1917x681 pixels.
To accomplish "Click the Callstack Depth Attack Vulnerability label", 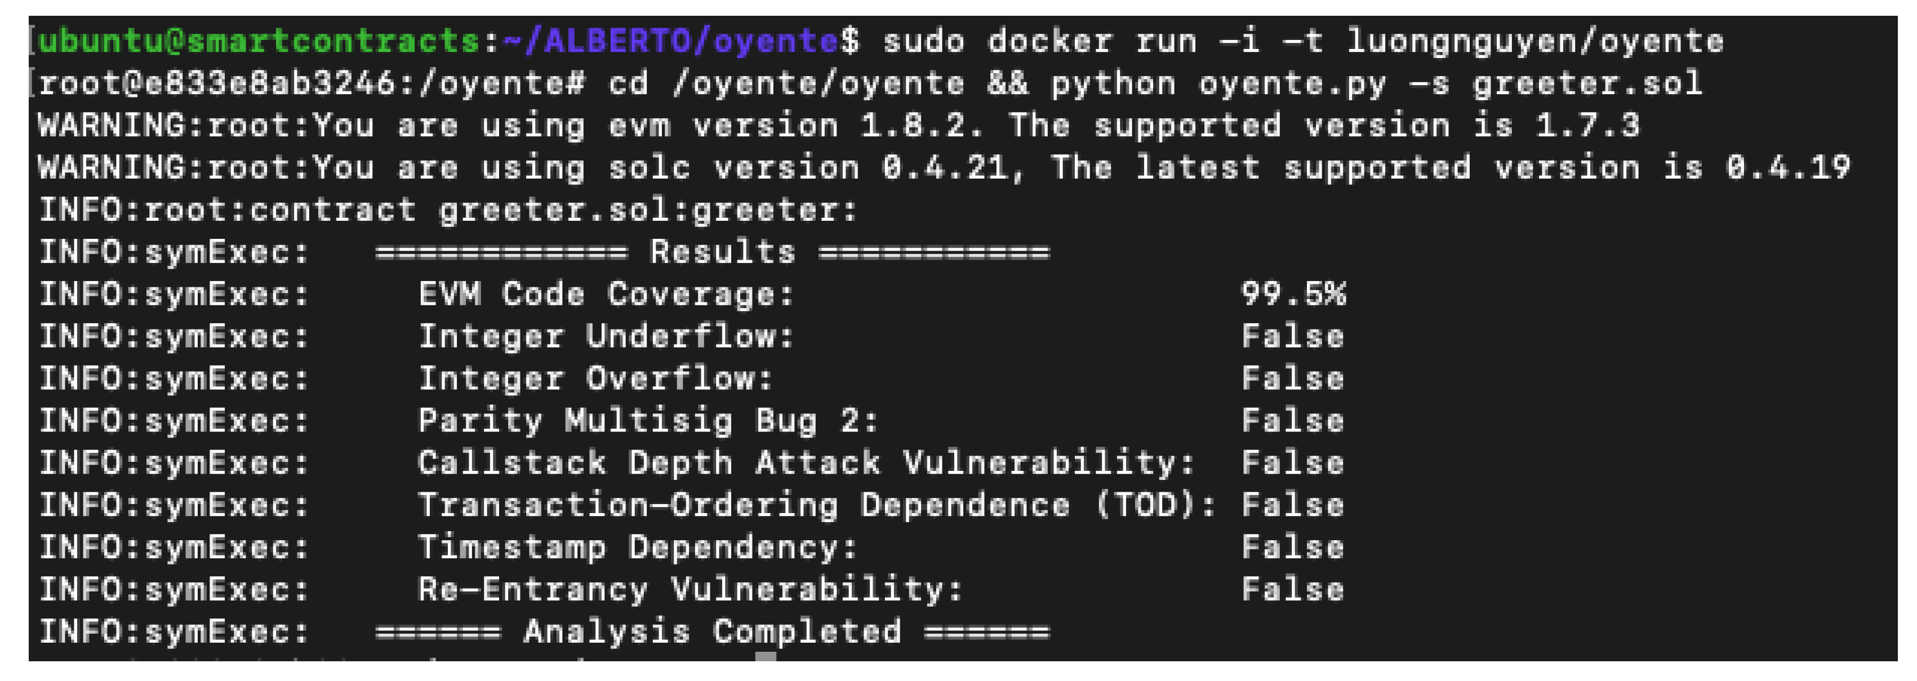I will click(x=806, y=463).
